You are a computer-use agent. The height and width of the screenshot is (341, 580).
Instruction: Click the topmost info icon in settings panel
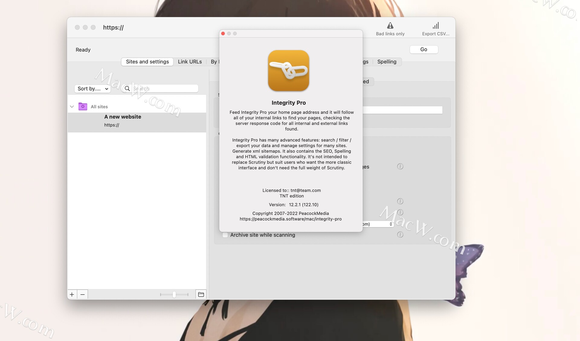pos(400,166)
